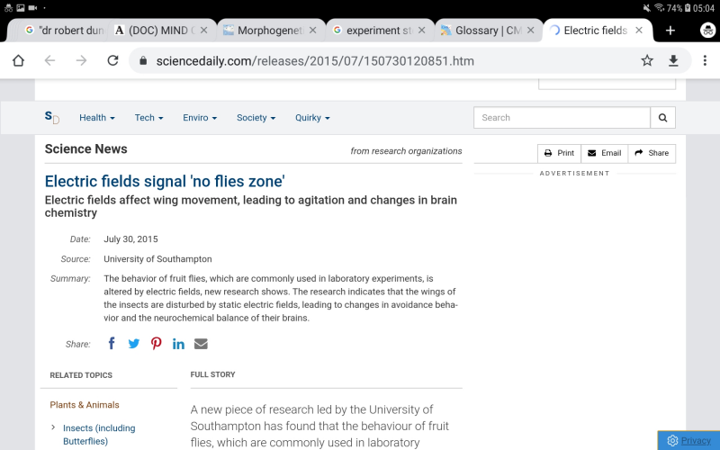Click the search magnifier button
The image size is (720, 450).
pos(662,118)
